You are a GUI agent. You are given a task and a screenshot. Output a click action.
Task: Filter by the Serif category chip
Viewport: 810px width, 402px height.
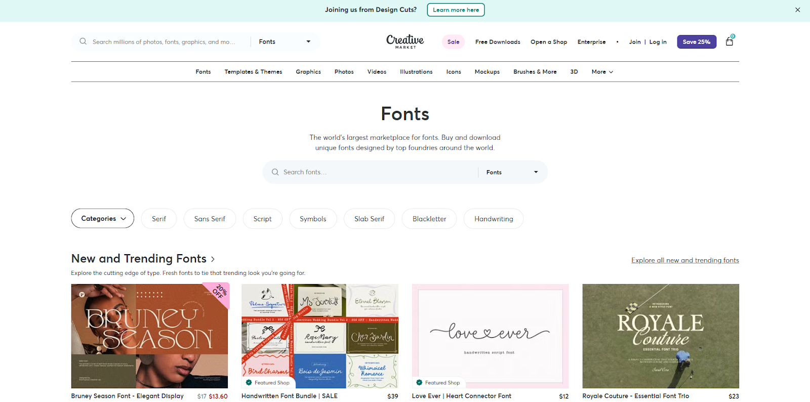click(159, 219)
